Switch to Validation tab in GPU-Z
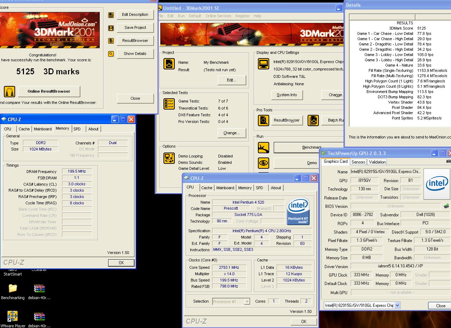This screenshot has height=328, width=451. click(377, 162)
